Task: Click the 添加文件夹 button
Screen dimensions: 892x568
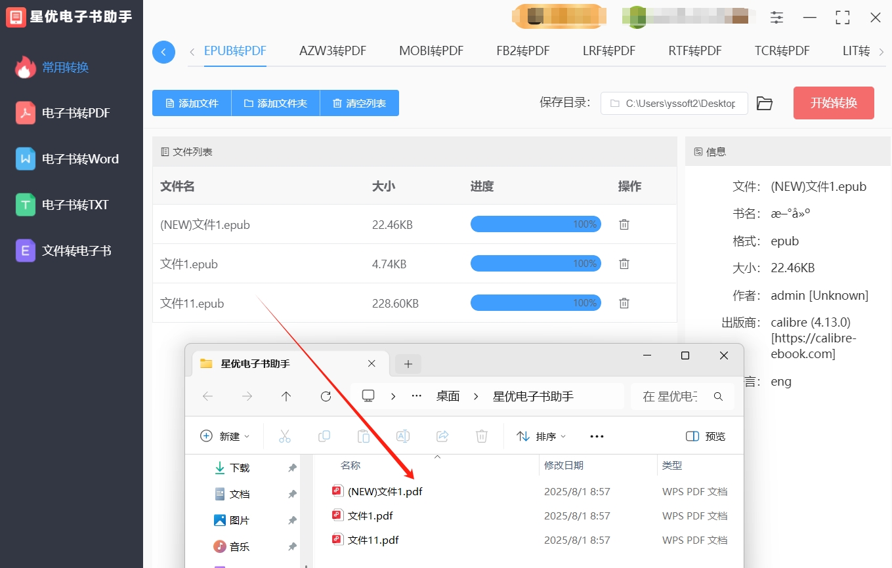Action: click(276, 103)
